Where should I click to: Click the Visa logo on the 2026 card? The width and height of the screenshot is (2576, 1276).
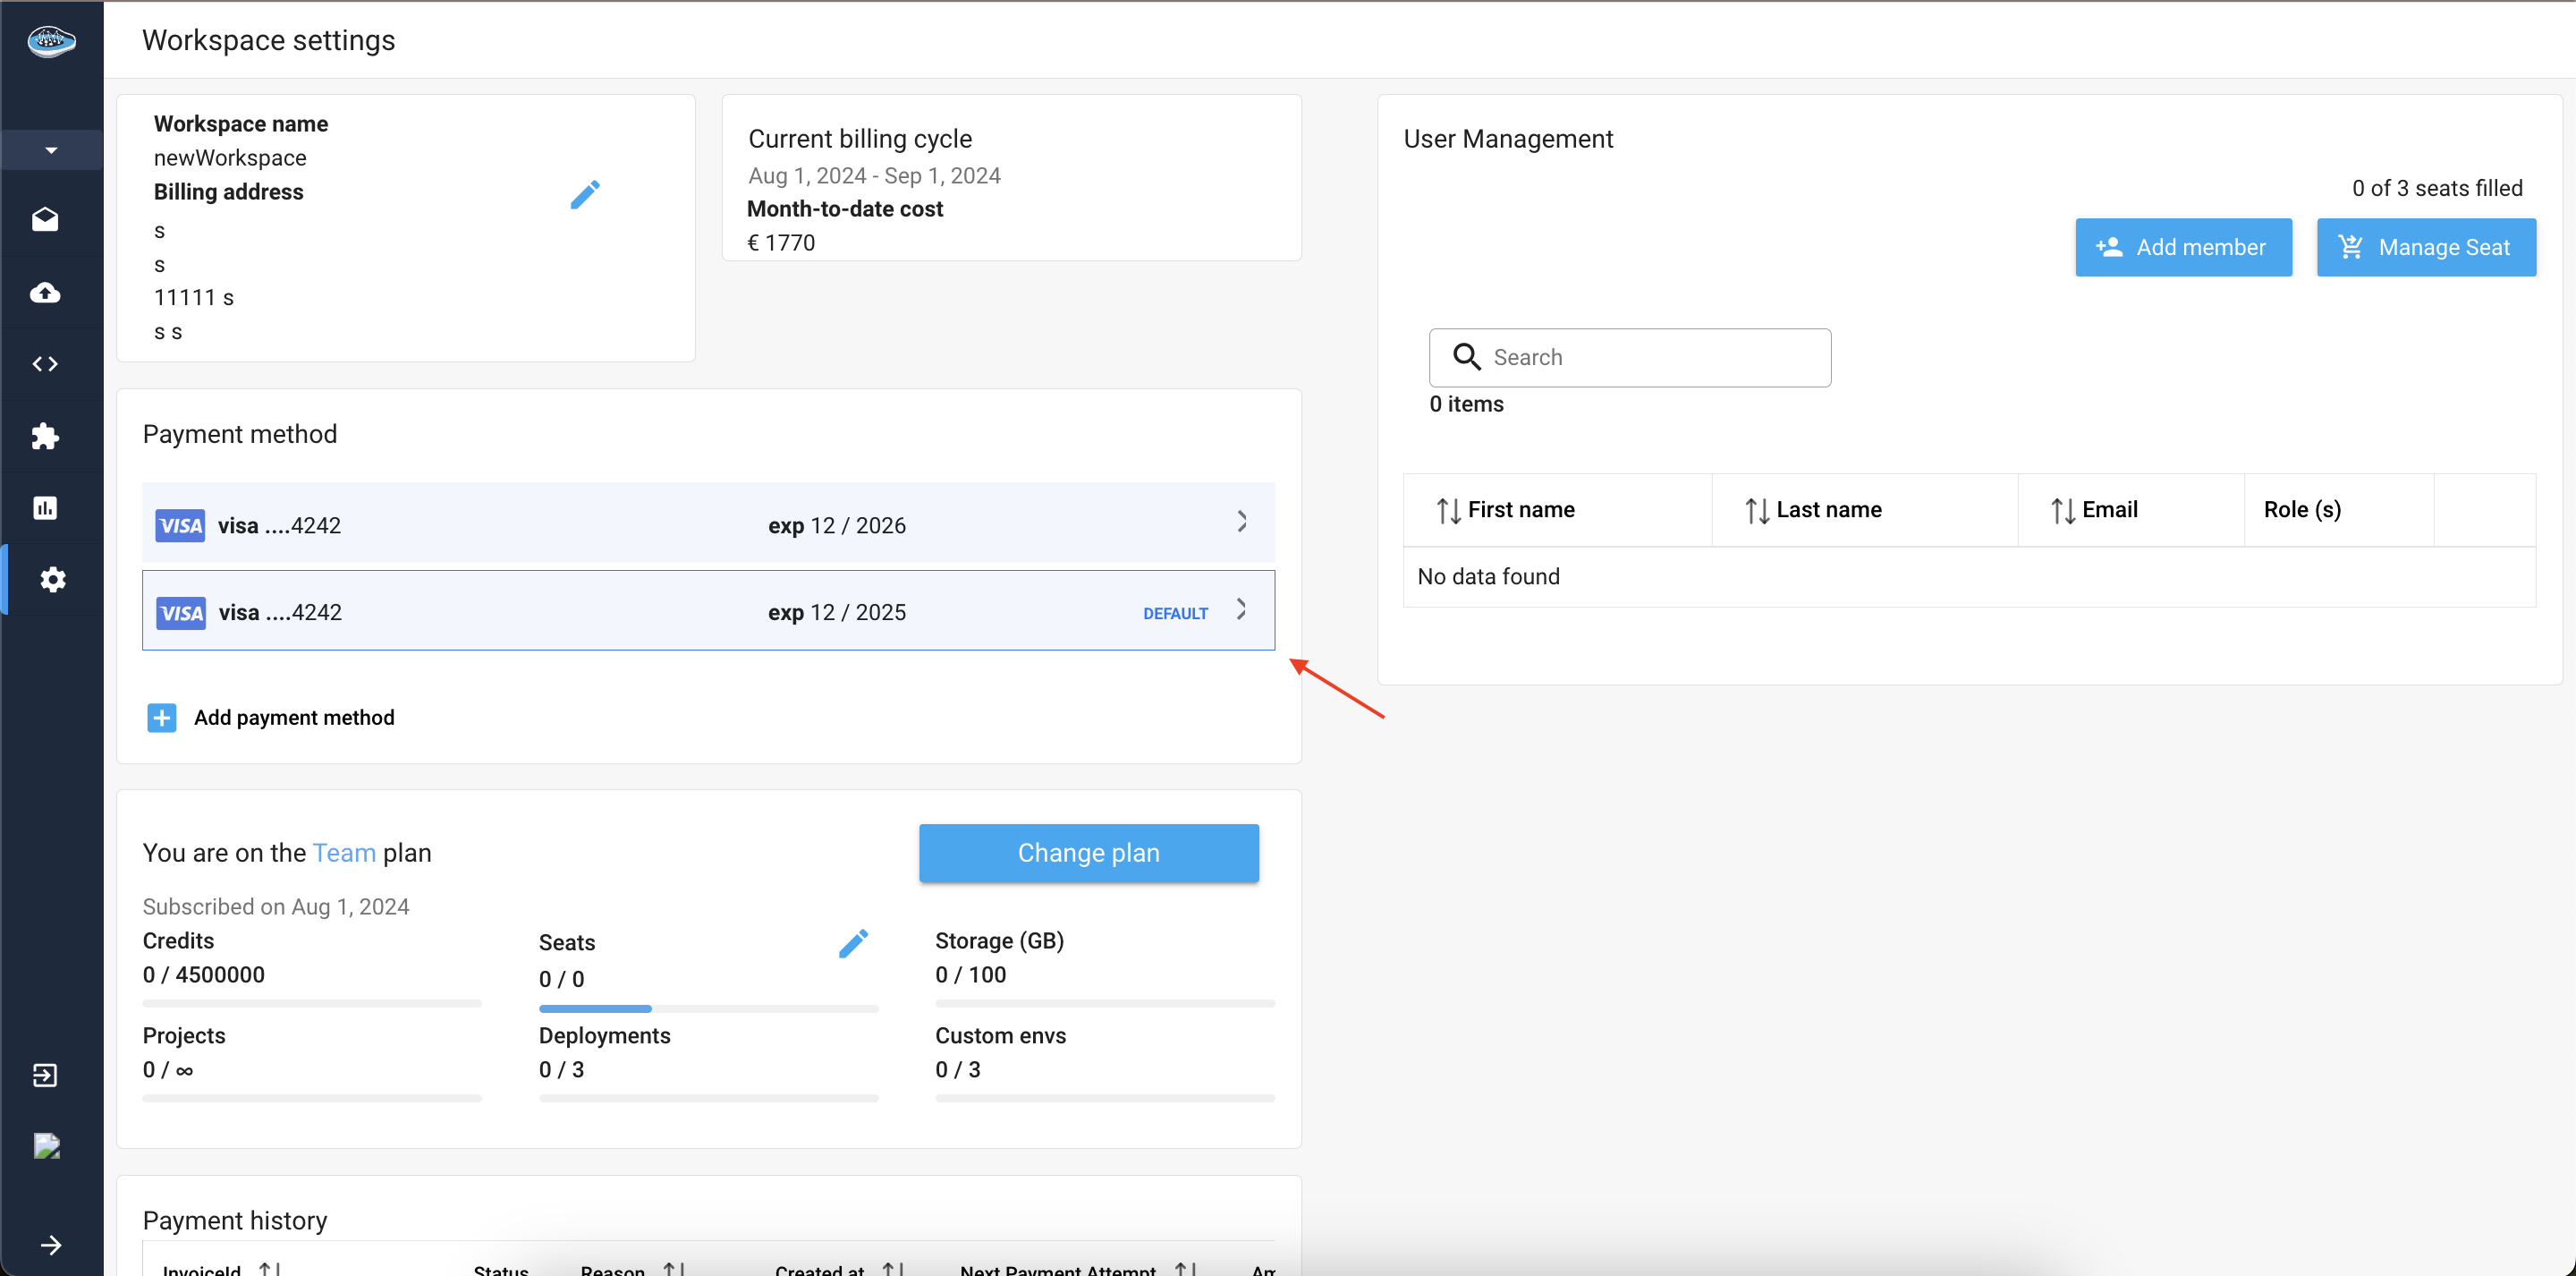pos(180,525)
